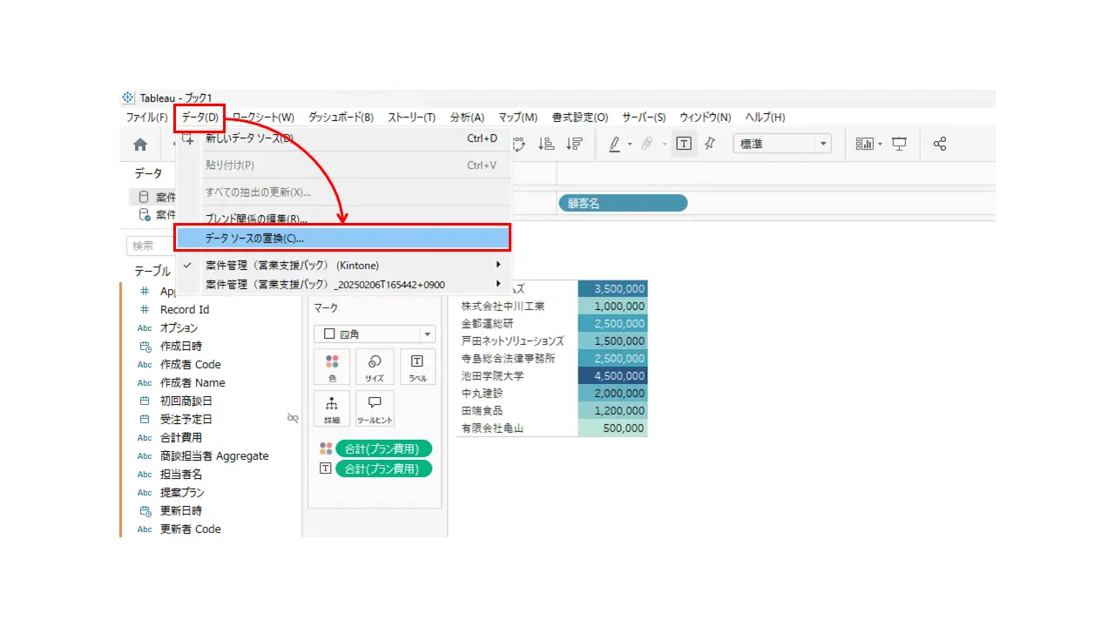Click the highlight pen icon in toolbar
The width and height of the screenshot is (1115, 627).
point(615,144)
